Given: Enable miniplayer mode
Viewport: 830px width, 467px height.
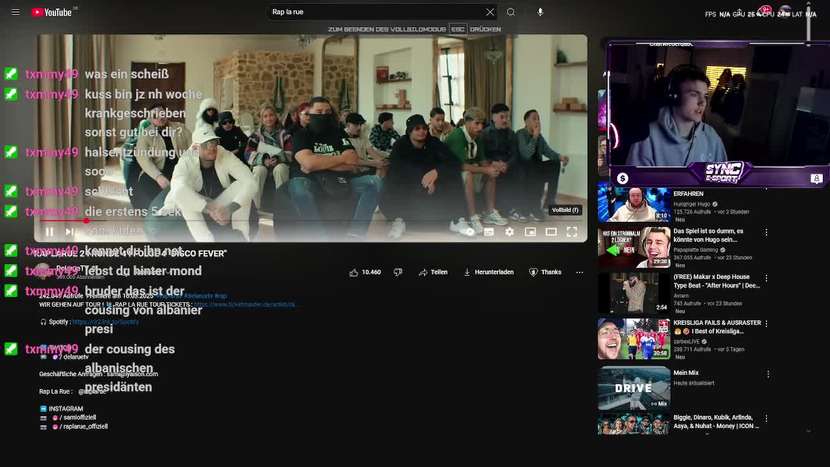Looking at the screenshot, I should pyautogui.click(x=530, y=232).
